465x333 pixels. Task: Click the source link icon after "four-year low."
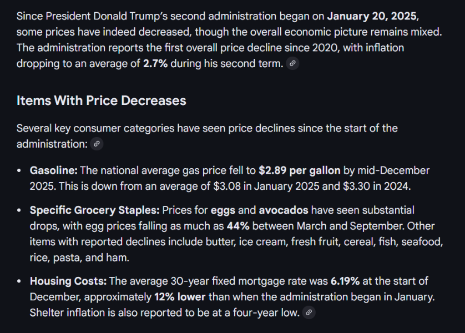309,312
